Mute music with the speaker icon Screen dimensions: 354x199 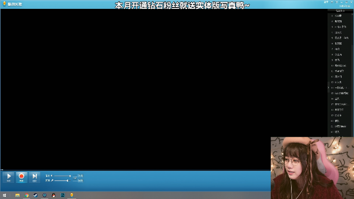click(52, 176)
